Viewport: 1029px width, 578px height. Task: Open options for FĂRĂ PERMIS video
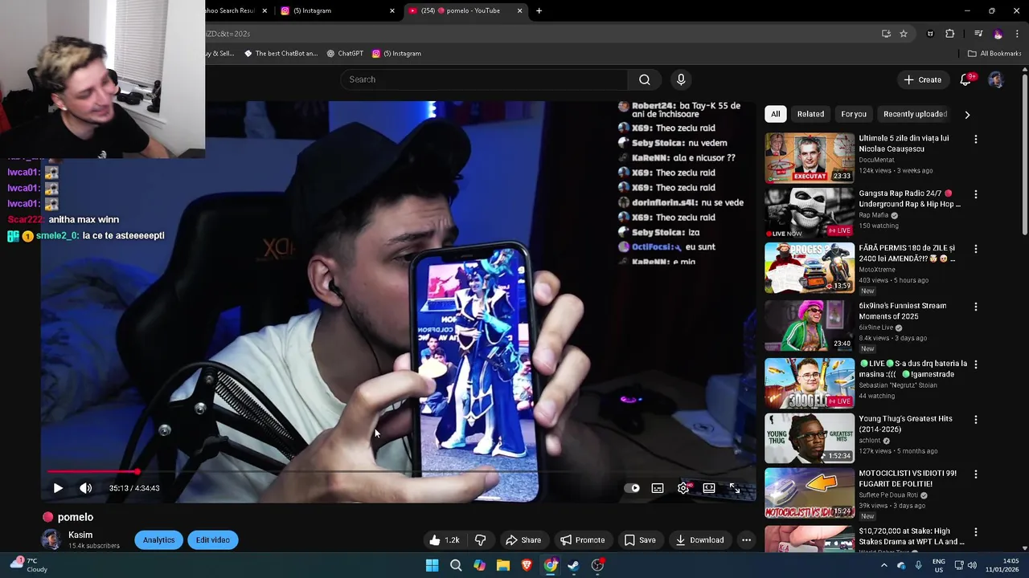(976, 250)
